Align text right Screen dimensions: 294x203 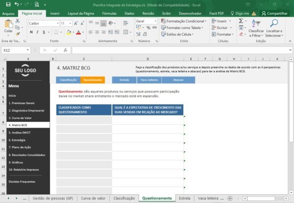pos(103,32)
